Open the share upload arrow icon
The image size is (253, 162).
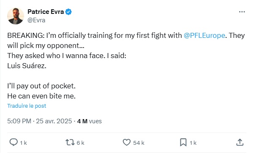[x=240, y=142]
